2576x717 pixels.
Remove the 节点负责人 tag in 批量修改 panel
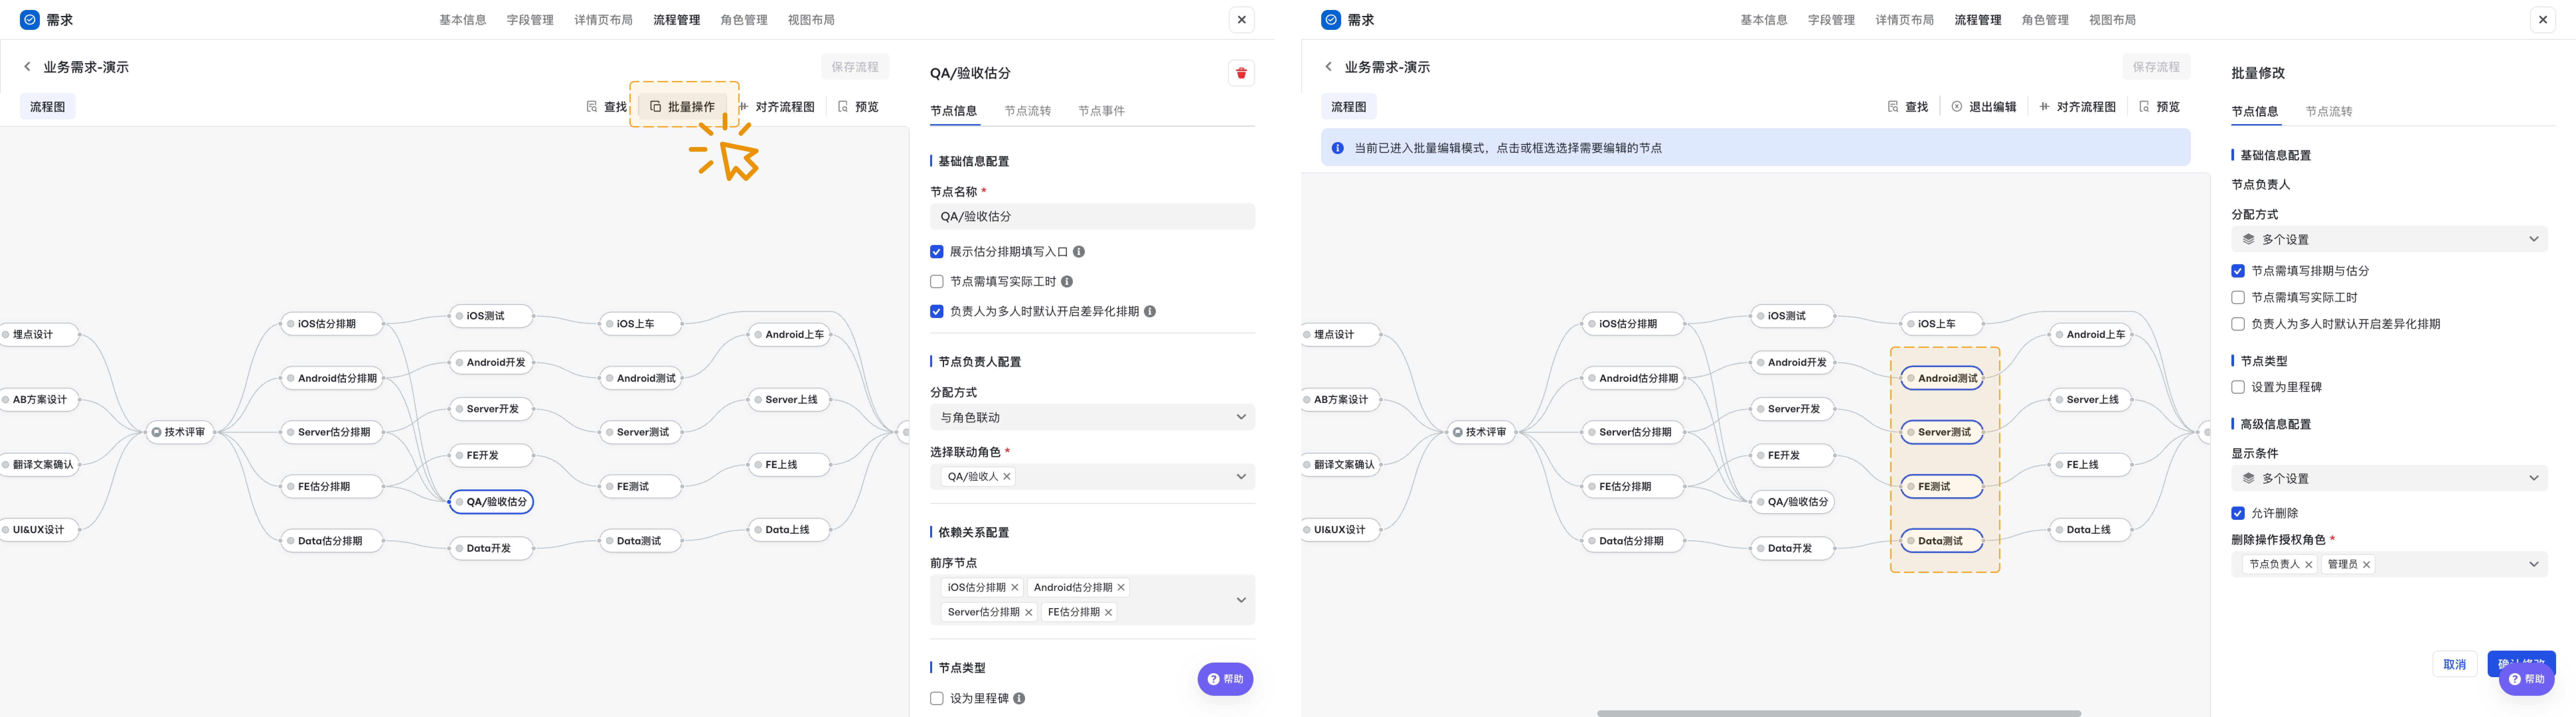coord(2309,565)
